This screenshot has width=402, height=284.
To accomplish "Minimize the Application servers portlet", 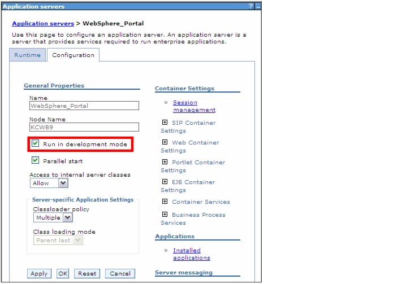I will click(258, 7).
